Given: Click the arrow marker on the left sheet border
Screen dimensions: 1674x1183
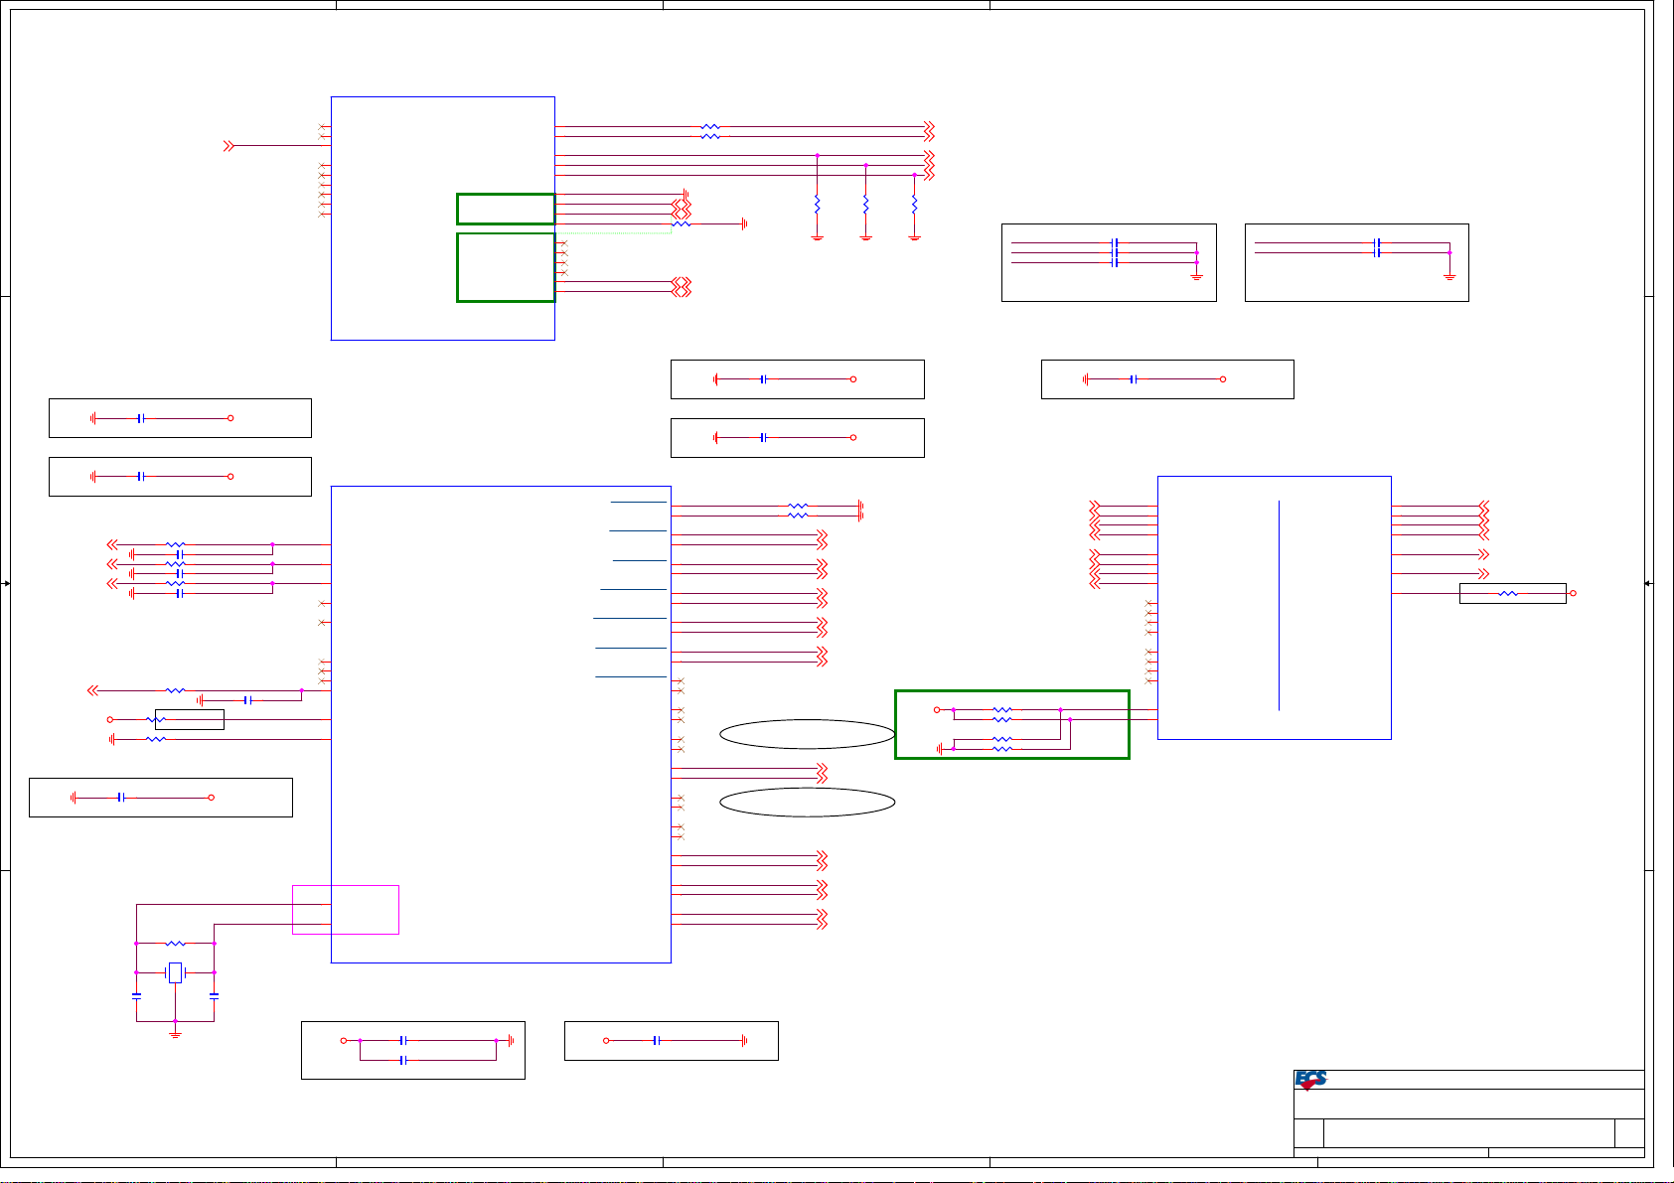Looking at the screenshot, I should point(7,584).
